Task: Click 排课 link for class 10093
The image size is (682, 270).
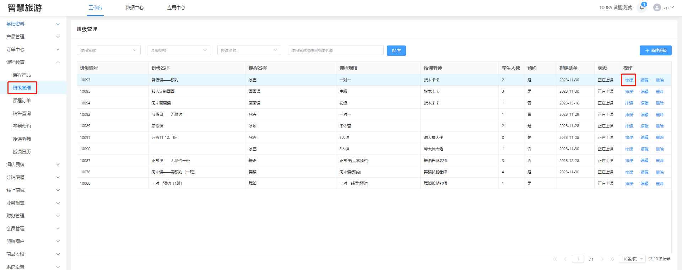Action: coord(629,80)
